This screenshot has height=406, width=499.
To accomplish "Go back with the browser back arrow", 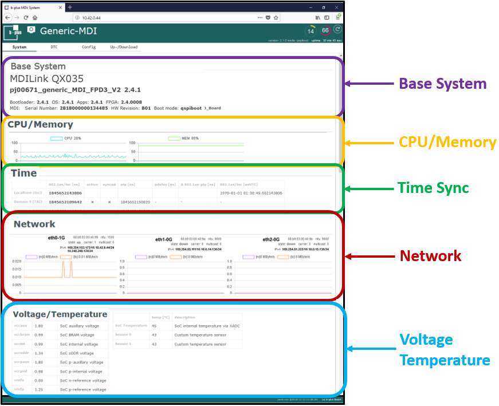I will (8, 18).
